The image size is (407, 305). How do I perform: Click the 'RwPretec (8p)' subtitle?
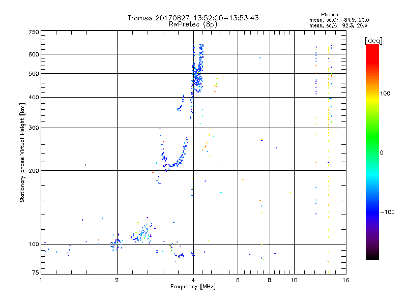click(x=193, y=24)
